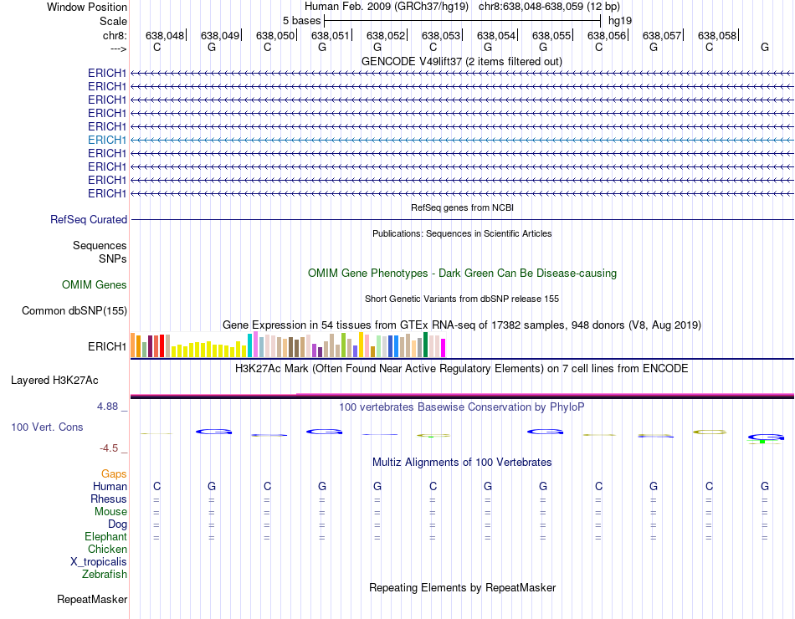This screenshot has height=619, width=795.
Task: Select the Zebrafish species label
Action: tap(105, 575)
